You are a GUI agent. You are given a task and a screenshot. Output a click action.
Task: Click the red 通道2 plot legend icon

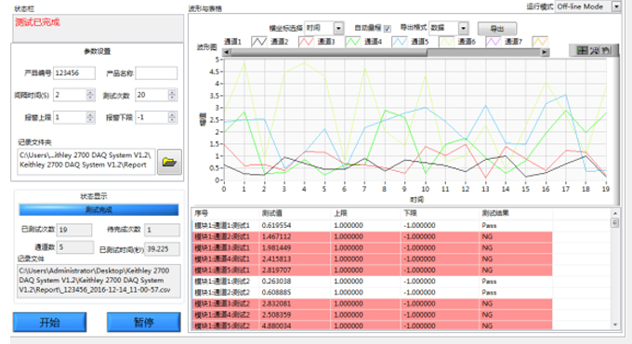(306, 42)
